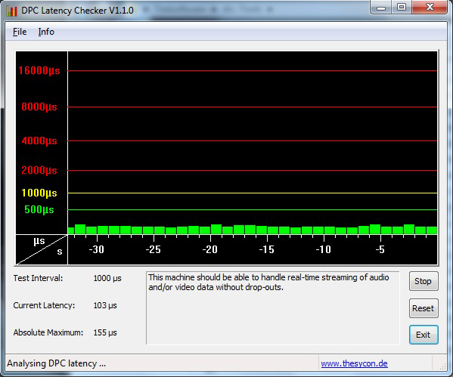Image resolution: width=453 pixels, height=377 pixels.
Task: Click the Reset button
Action: (x=424, y=308)
